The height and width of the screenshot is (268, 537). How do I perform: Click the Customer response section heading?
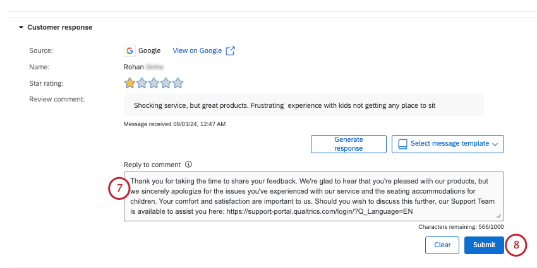point(59,28)
